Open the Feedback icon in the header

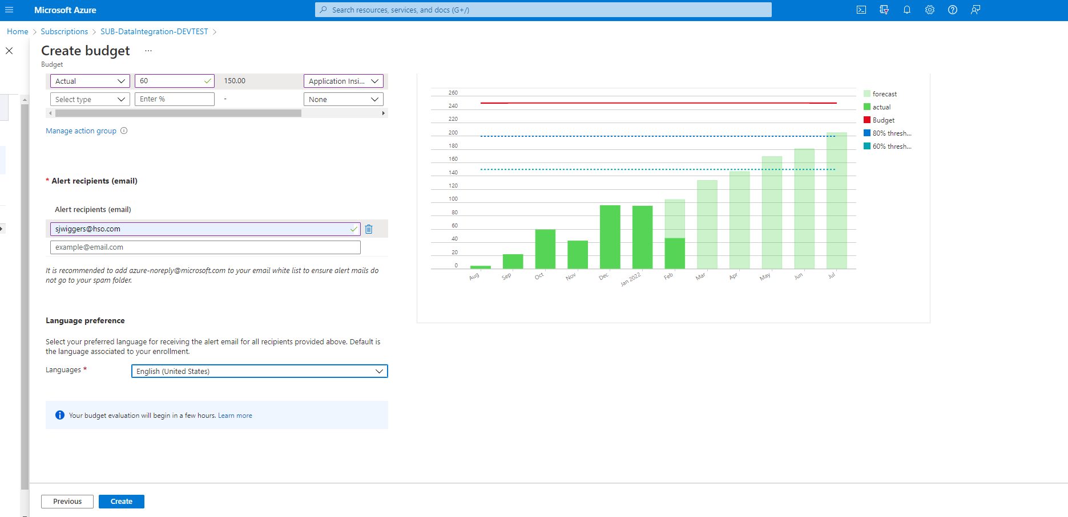[x=976, y=10]
